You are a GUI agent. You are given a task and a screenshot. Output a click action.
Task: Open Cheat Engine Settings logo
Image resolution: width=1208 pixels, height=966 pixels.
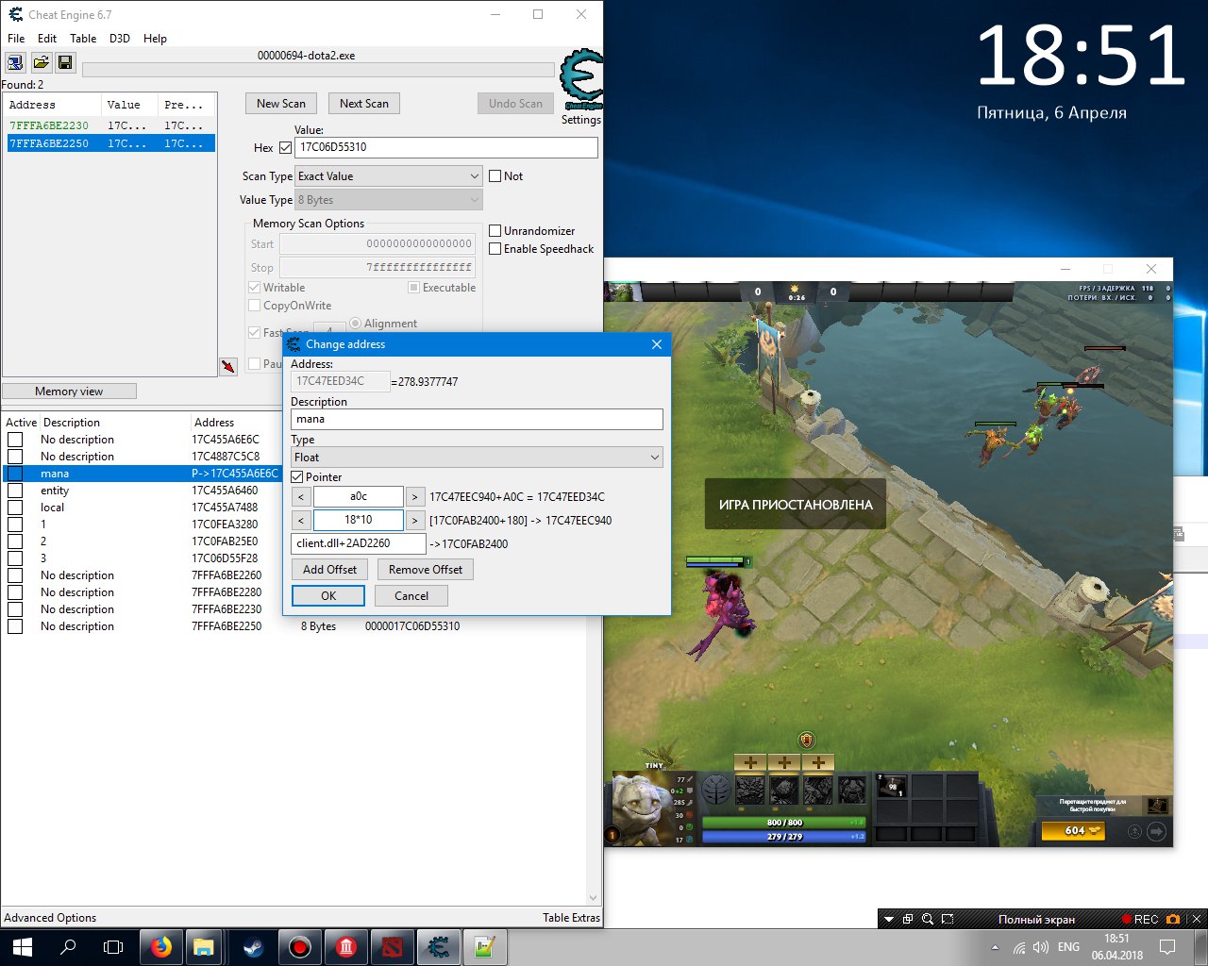[x=580, y=82]
